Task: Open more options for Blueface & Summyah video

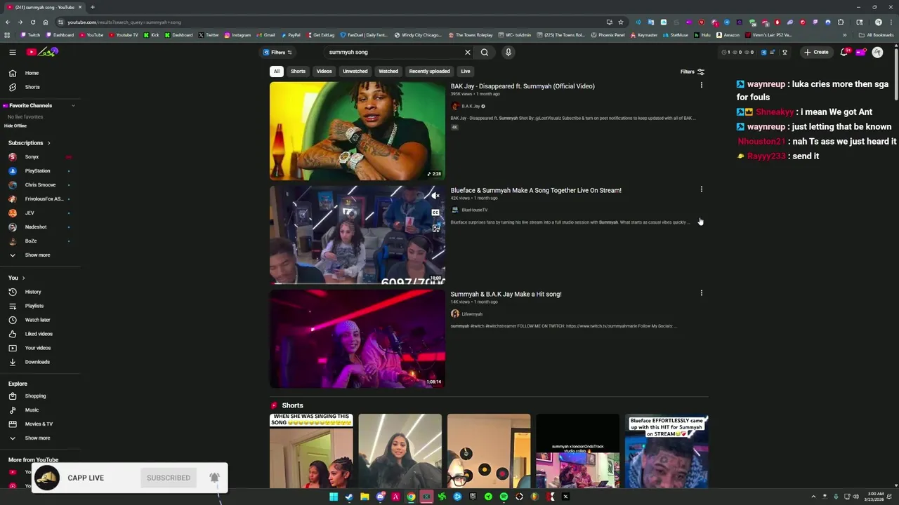Action: tap(701, 189)
